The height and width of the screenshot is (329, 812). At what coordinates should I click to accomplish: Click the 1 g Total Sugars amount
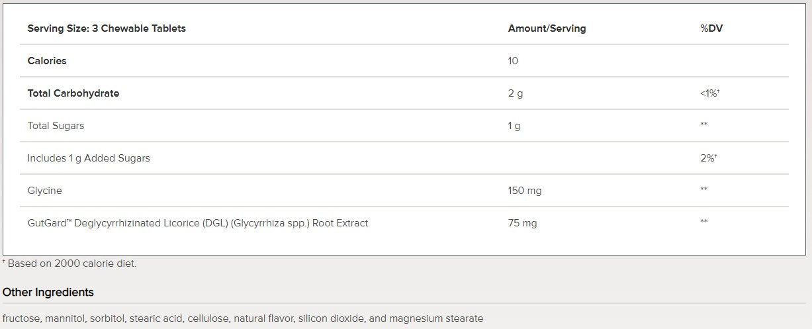pos(514,126)
